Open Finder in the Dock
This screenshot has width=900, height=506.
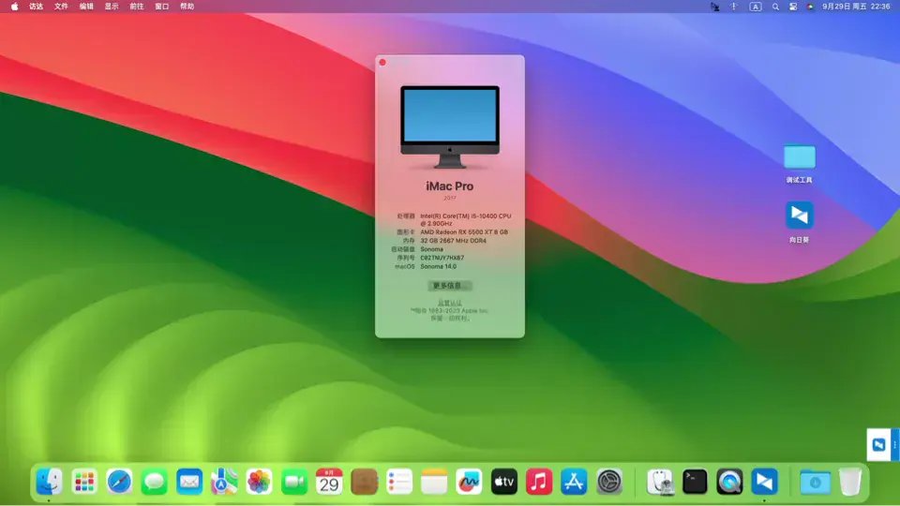pos(50,482)
